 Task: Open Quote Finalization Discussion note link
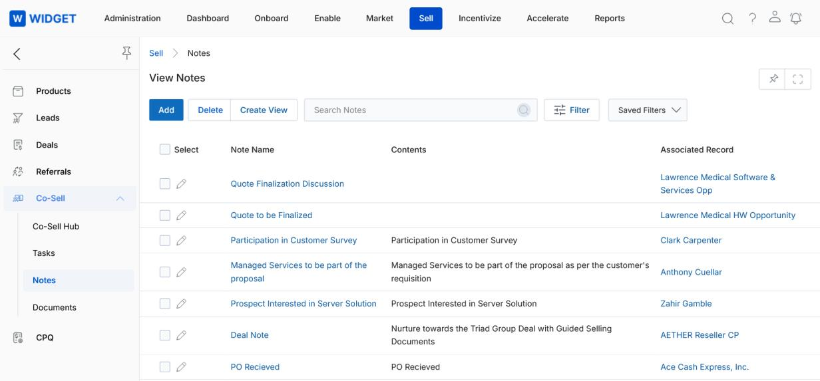(288, 184)
